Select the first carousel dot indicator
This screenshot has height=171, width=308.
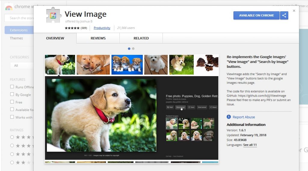tap(129, 49)
